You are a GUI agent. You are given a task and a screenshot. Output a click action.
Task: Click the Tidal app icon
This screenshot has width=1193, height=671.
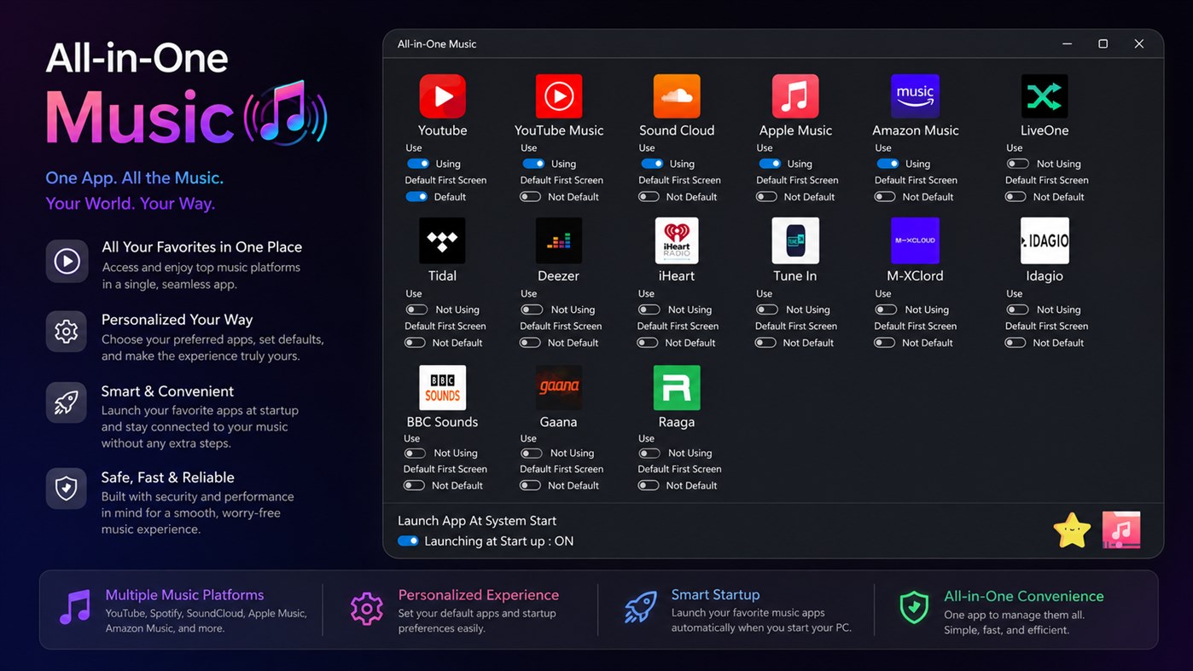[442, 240]
